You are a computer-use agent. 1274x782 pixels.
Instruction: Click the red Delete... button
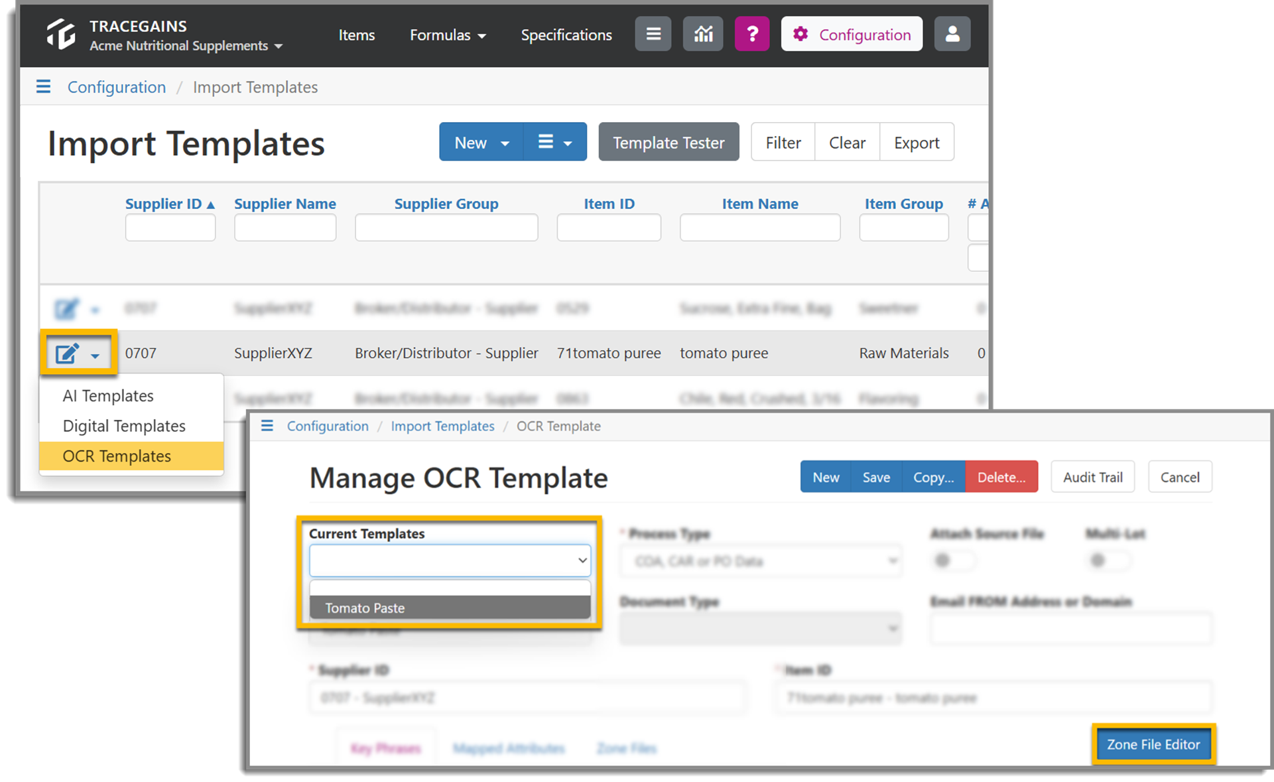point(1001,477)
